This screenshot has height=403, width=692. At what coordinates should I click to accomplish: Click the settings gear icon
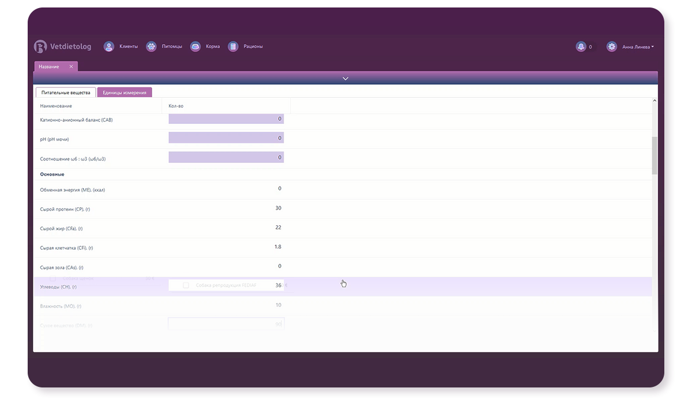click(612, 47)
